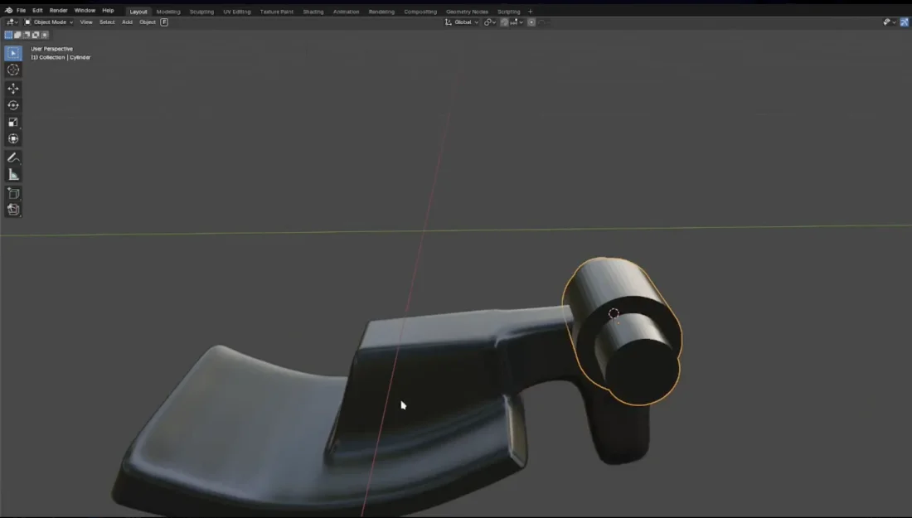Screen dimensions: 912x518
Task: Set selection mode to new selection
Action: (x=8, y=35)
